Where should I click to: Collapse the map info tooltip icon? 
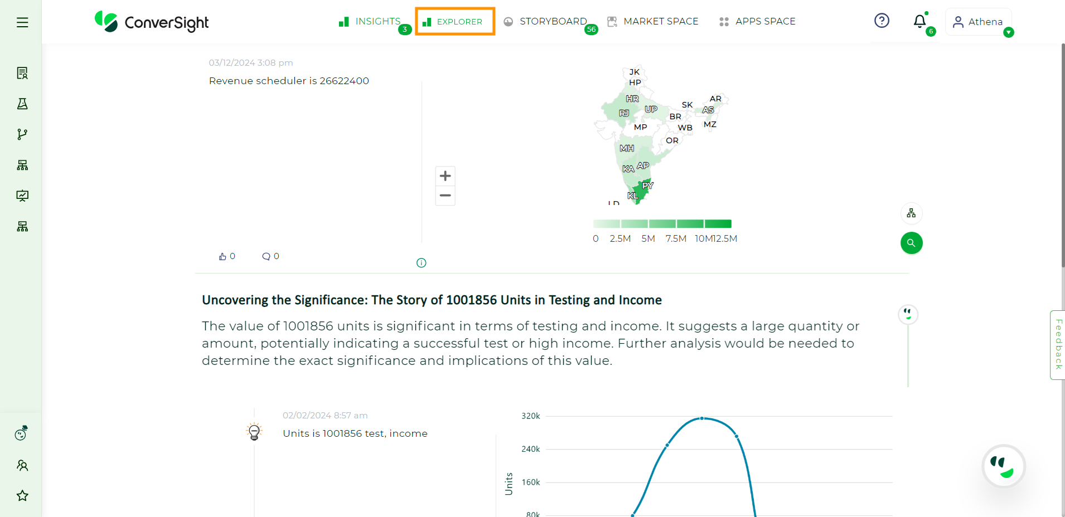pyautogui.click(x=421, y=262)
